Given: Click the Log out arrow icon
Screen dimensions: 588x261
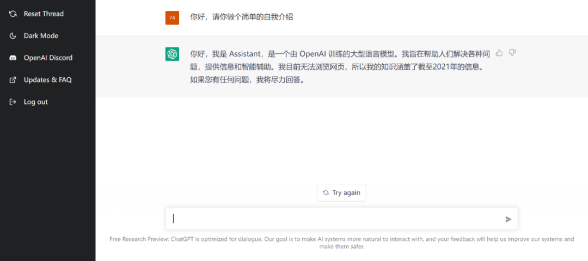Looking at the screenshot, I should click(x=13, y=102).
